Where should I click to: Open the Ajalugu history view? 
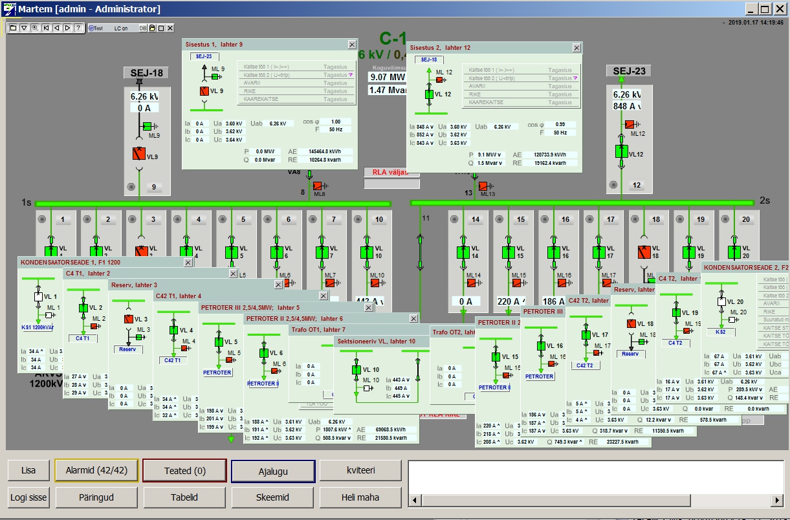pos(273,471)
